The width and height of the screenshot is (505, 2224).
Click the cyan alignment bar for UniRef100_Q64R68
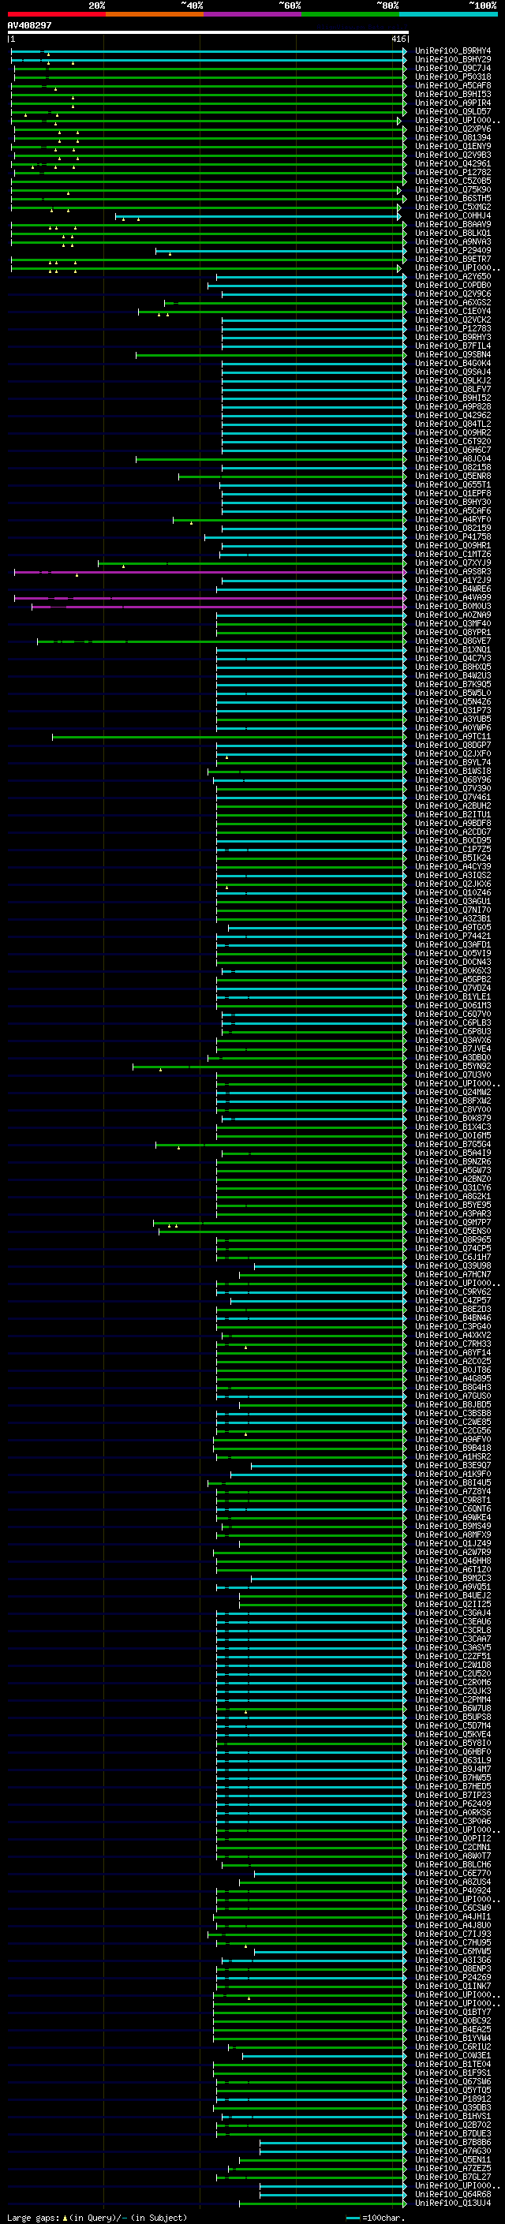[x=333, y=2194]
